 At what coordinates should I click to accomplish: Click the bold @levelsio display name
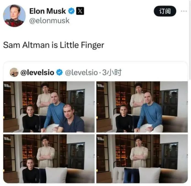click(x=37, y=73)
